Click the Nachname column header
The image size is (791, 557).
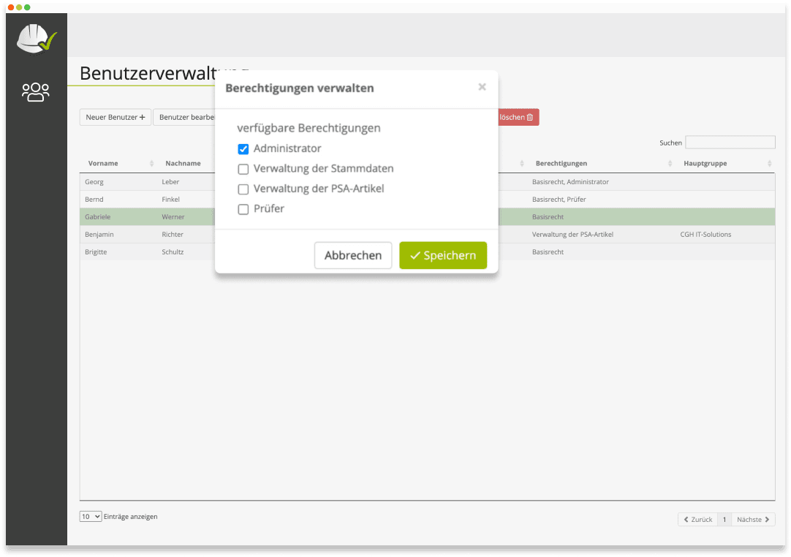coord(183,164)
